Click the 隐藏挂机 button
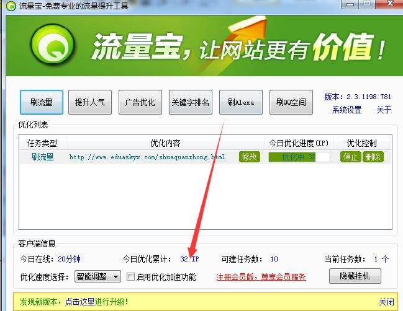Viewport: 403px width, 311px height. point(355,276)
